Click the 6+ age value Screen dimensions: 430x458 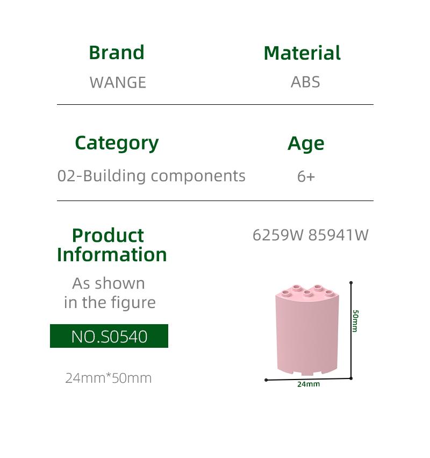point(306,176)
